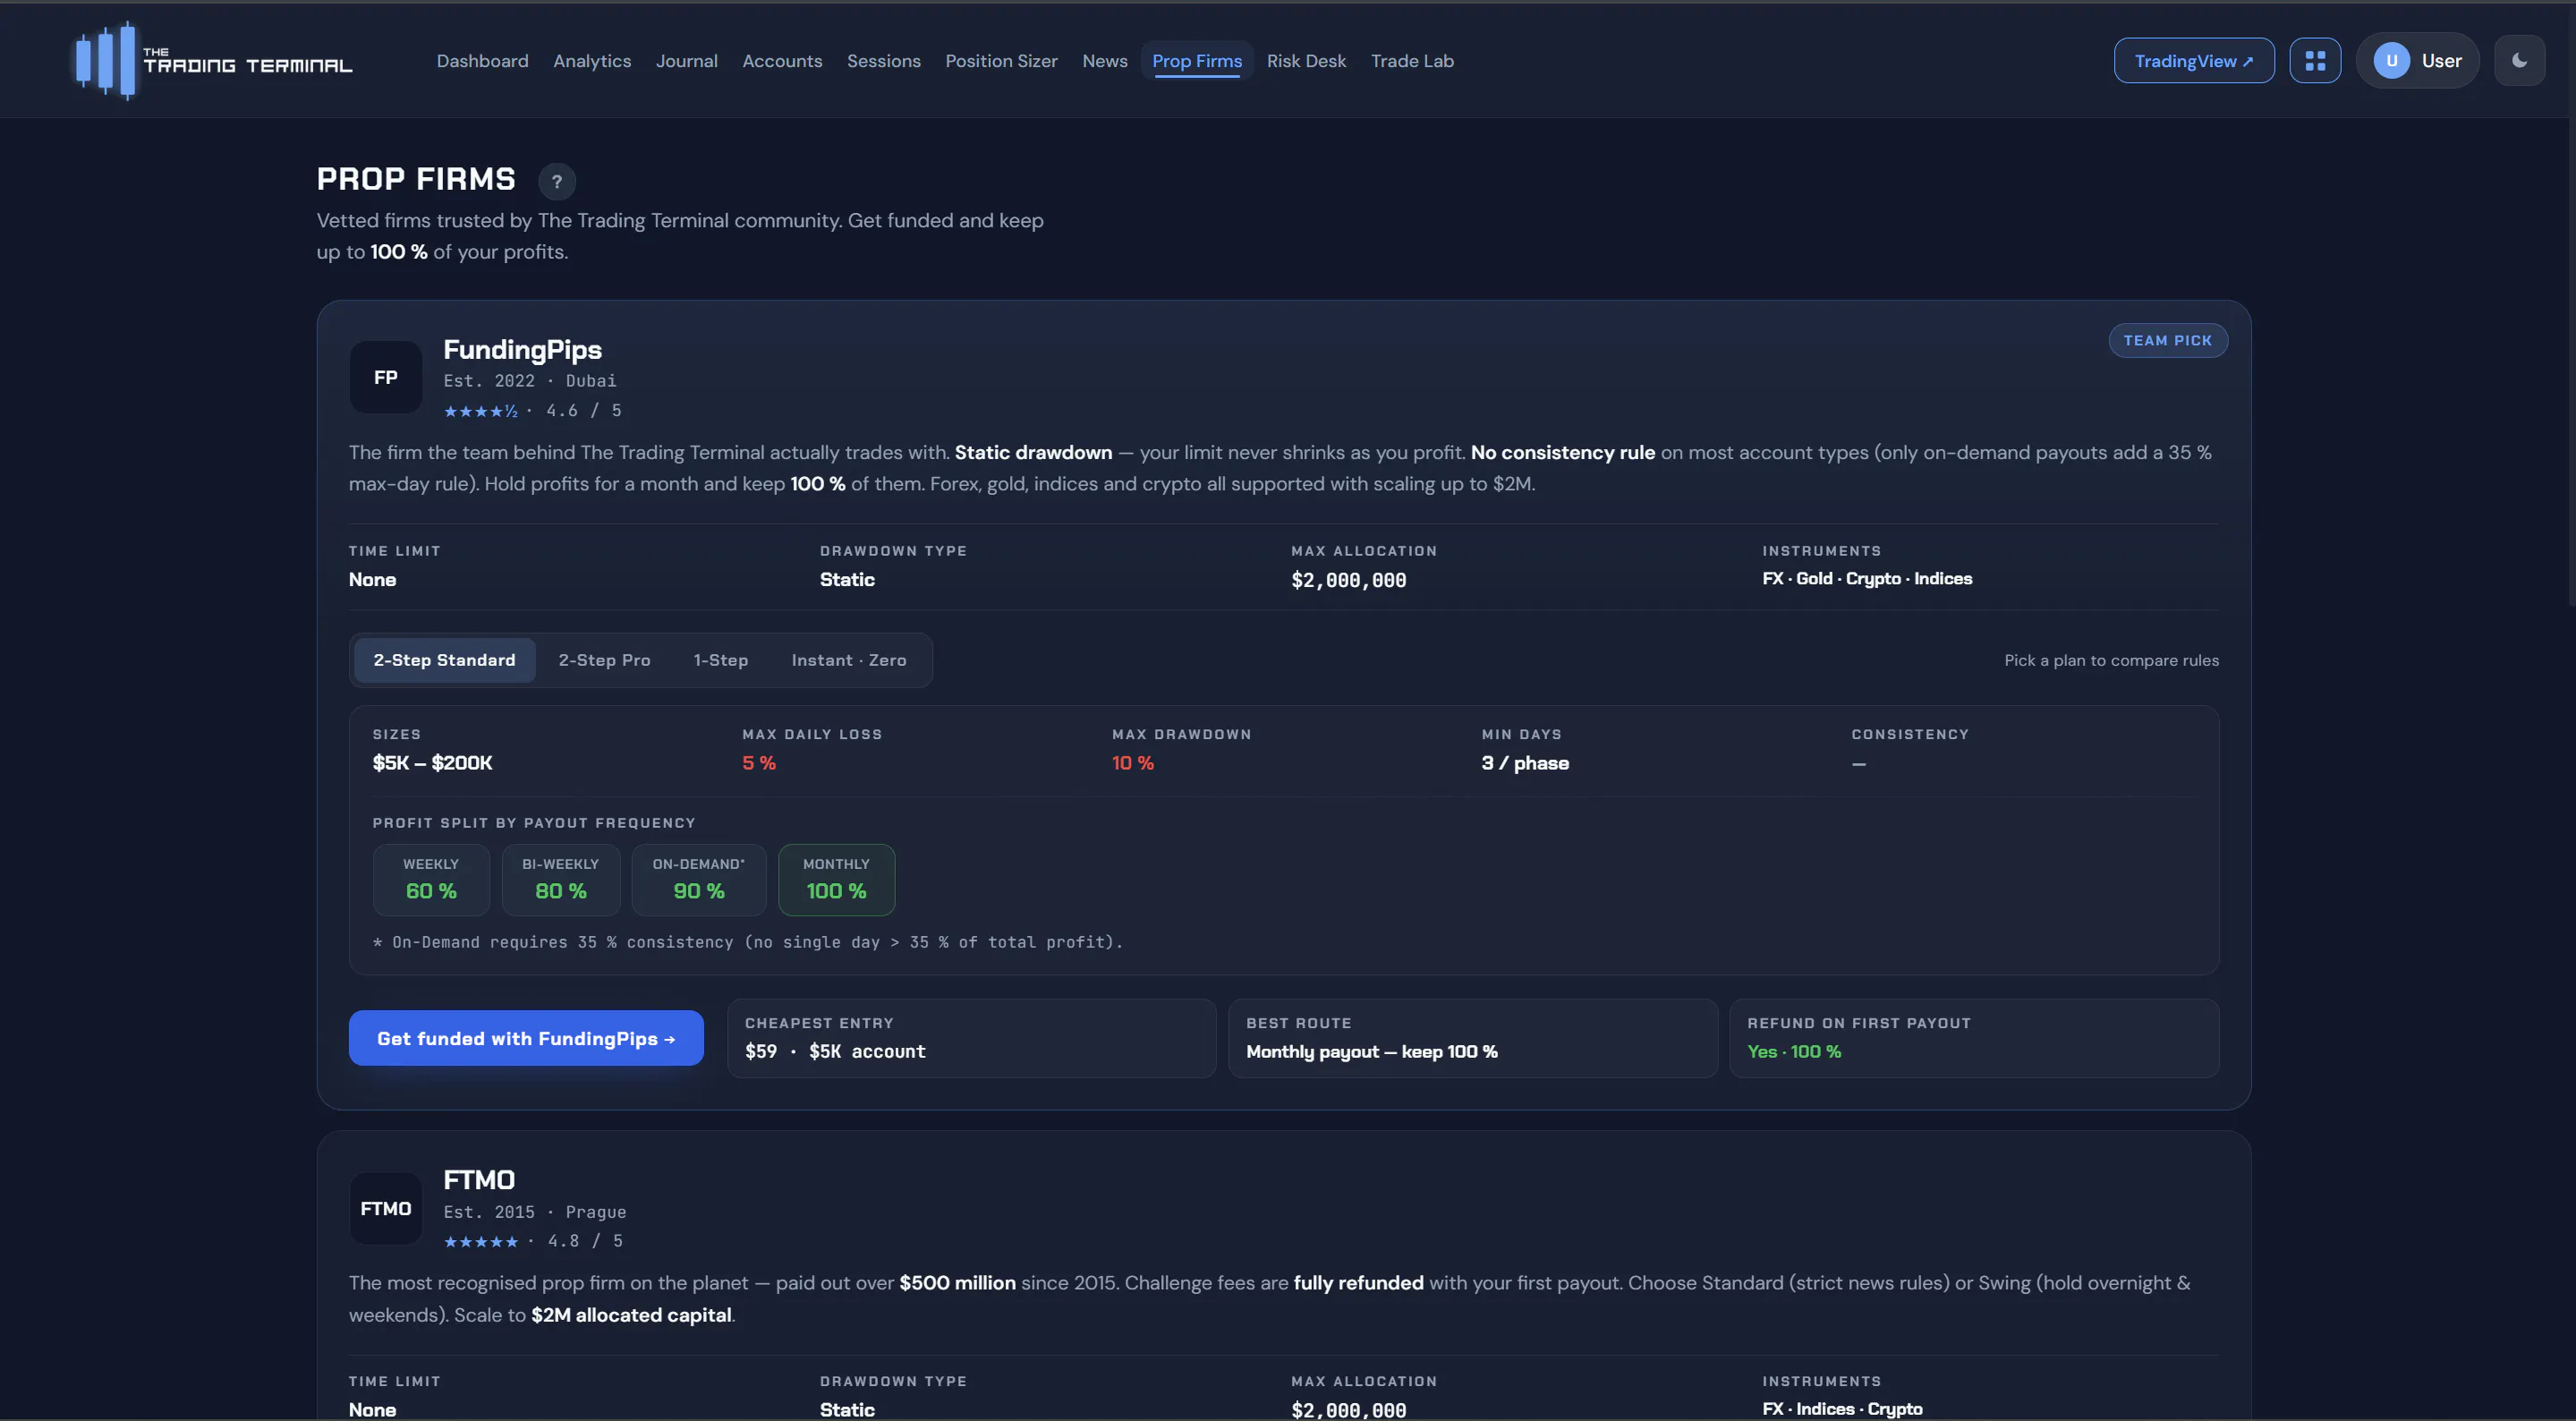Viewport: 2576px width, 1421px height.
Task: Click the FundingPips firm name
Action: click(x=523, y=349)
